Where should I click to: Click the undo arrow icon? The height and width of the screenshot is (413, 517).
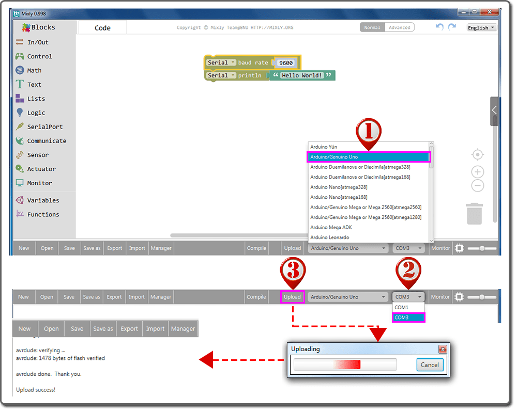pos(439,27)
